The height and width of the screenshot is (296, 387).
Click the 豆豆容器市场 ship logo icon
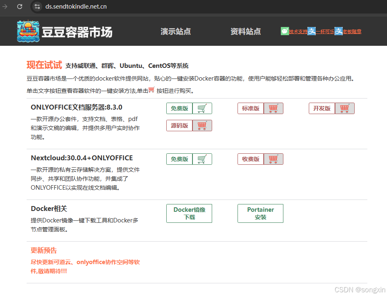[28, 31]
